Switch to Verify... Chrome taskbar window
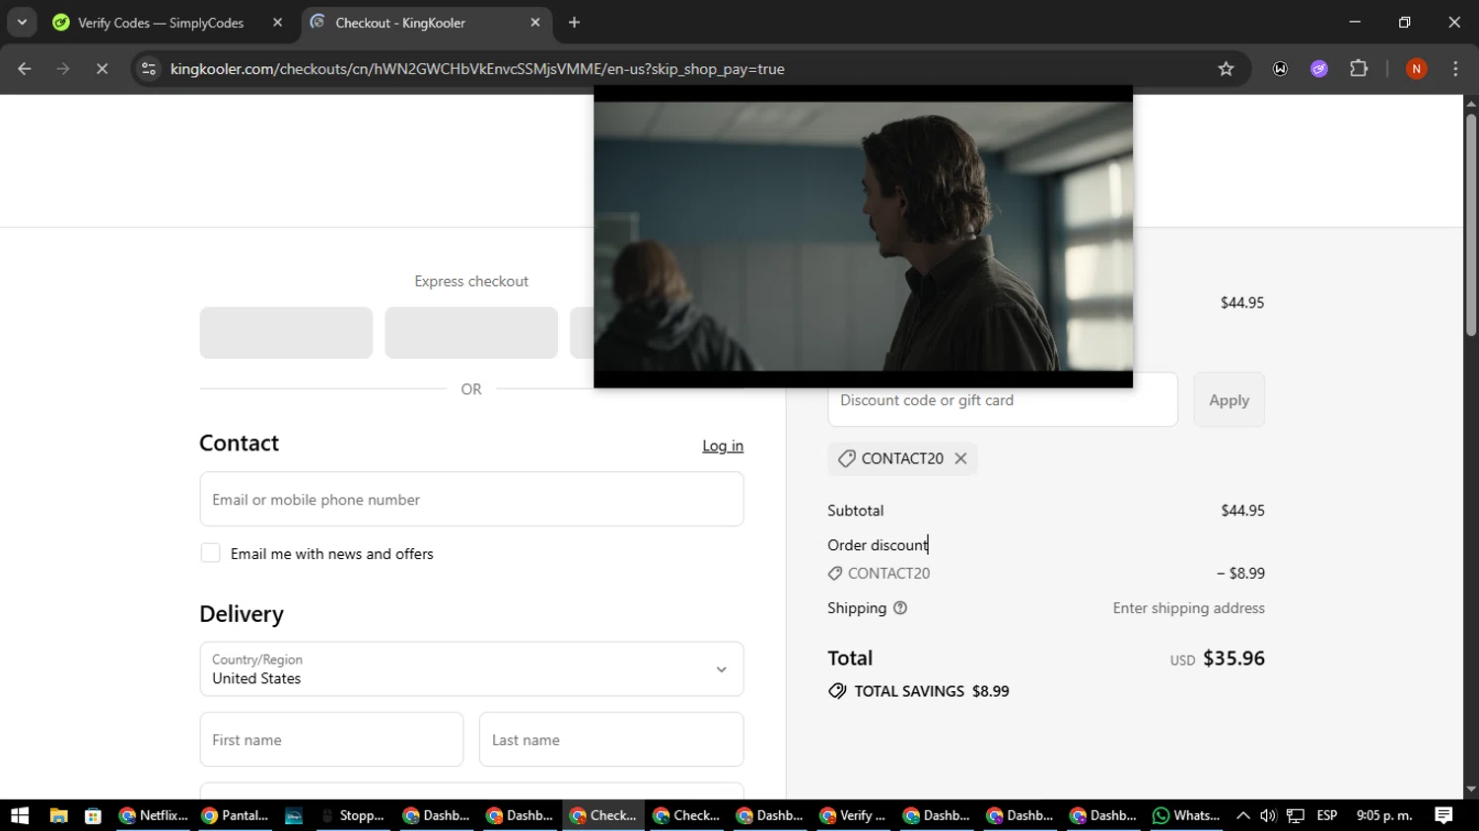 point(853,815)
